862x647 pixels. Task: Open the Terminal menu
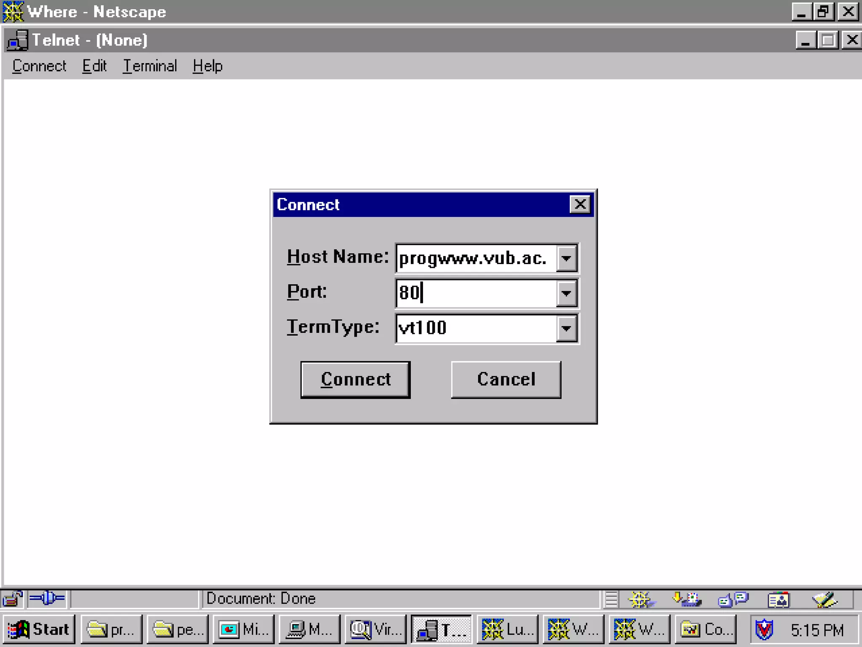pos(149,66)
